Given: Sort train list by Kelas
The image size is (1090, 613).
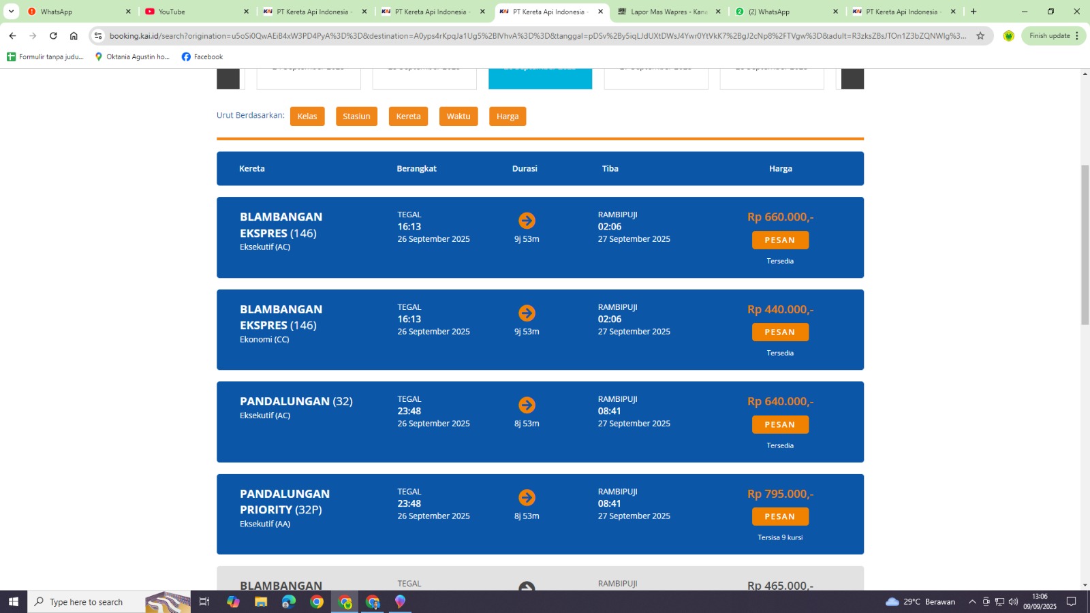Looking at the screenshot, I should pyautogui.click(x=307, y=116).
